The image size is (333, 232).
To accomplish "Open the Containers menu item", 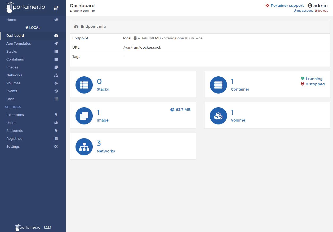I will pos(15,59).
